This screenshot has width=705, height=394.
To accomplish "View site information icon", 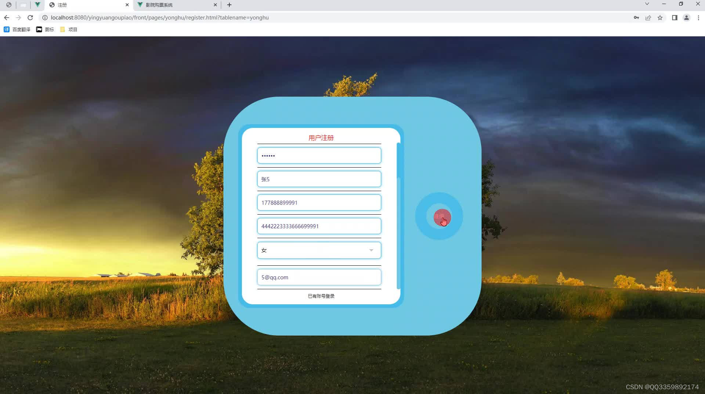I will tap(45, 18).
